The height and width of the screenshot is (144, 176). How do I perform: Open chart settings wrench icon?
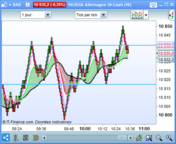click(x=139, y=138)
